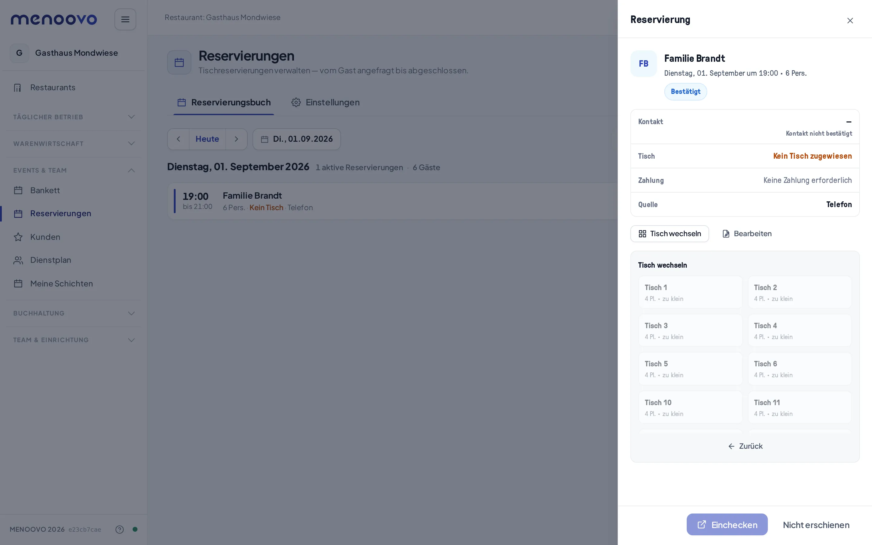The image size is (872, 545).
Task: Open Dienstplan in the sidebar
Action: [74, 260]
